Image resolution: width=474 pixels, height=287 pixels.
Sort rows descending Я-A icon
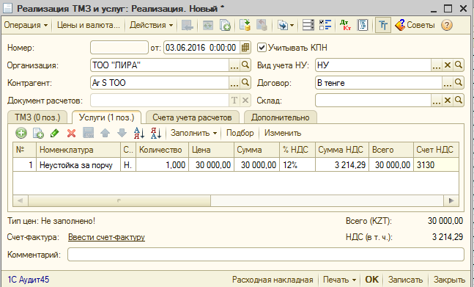(156, 133)
